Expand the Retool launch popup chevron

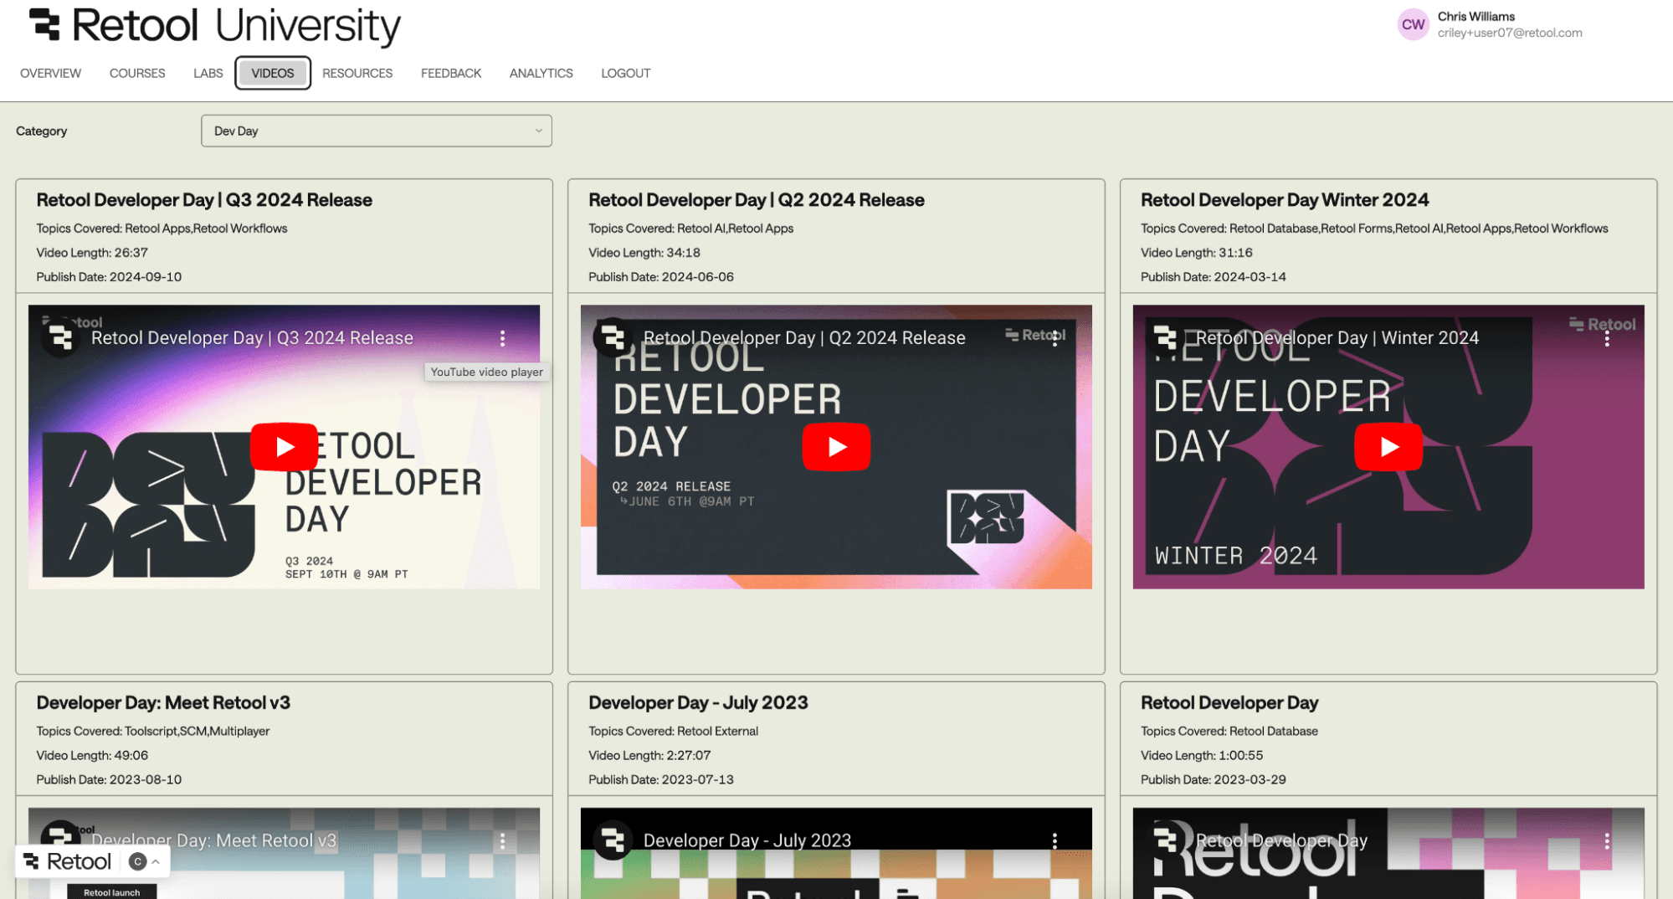point(156,860)
